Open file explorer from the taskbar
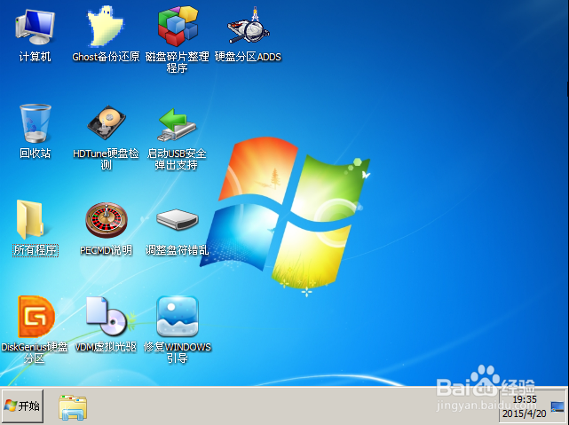Image resolution: width=569 pixels, height=425 pixels. pyautogui.click(x=73, y=407)
